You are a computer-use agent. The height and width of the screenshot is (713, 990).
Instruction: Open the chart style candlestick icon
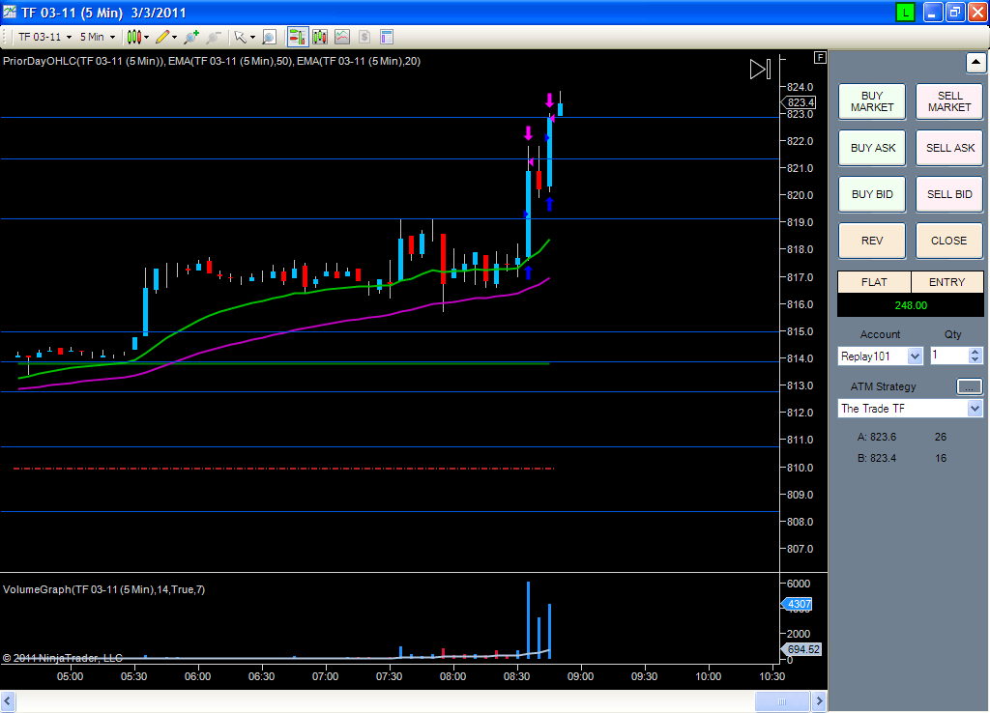coord(133,38)
